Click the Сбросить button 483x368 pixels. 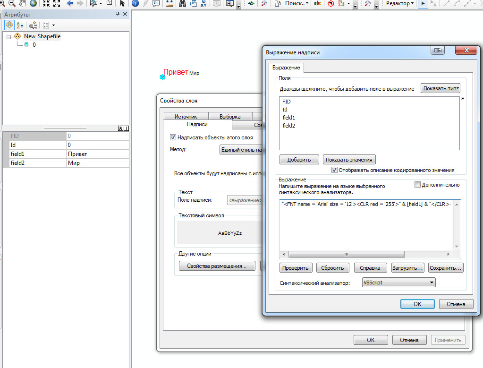point(332,268)
